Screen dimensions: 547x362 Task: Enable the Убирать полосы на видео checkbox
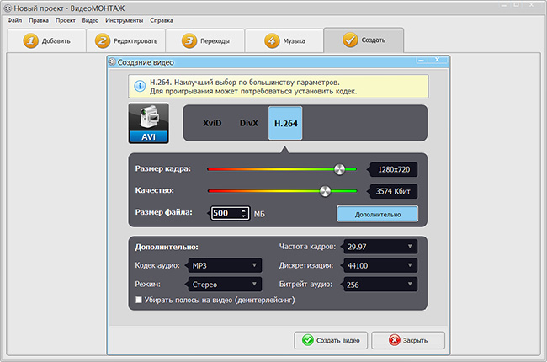(139, 300)
